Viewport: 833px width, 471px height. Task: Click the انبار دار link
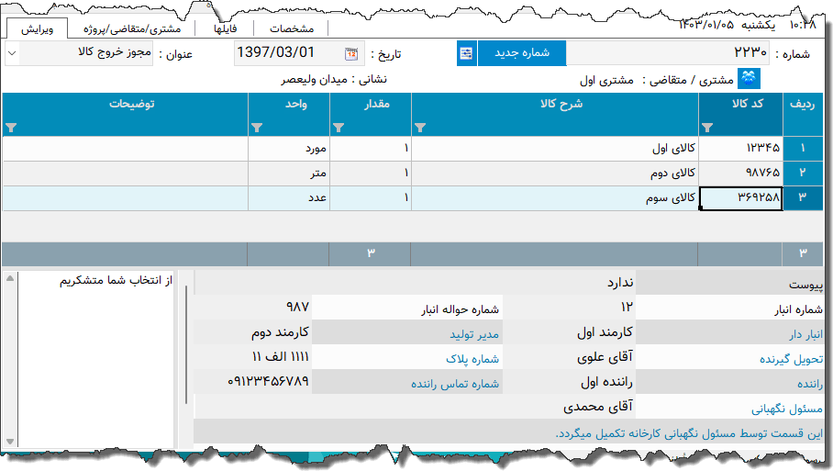pos(805,334)
